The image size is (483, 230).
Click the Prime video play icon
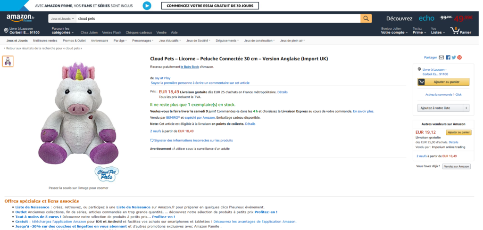pos(147,6)
